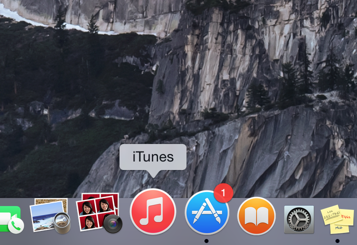
Task: Click the red App Store notification badge
Action: coord(223,192)
